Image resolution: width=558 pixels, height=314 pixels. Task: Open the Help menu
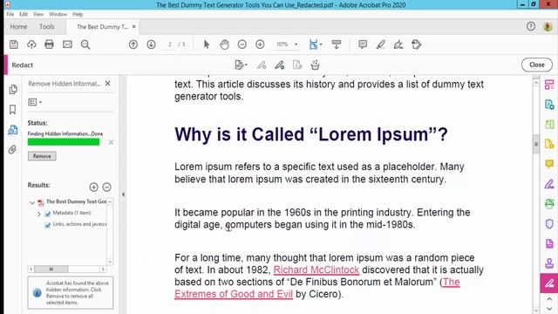point(78,14)
